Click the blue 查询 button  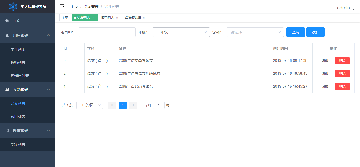pyautogui.click(x=295, y=32)
